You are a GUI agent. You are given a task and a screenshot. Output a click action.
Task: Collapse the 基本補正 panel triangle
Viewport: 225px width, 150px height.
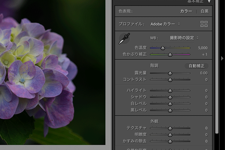coord(209,1)
